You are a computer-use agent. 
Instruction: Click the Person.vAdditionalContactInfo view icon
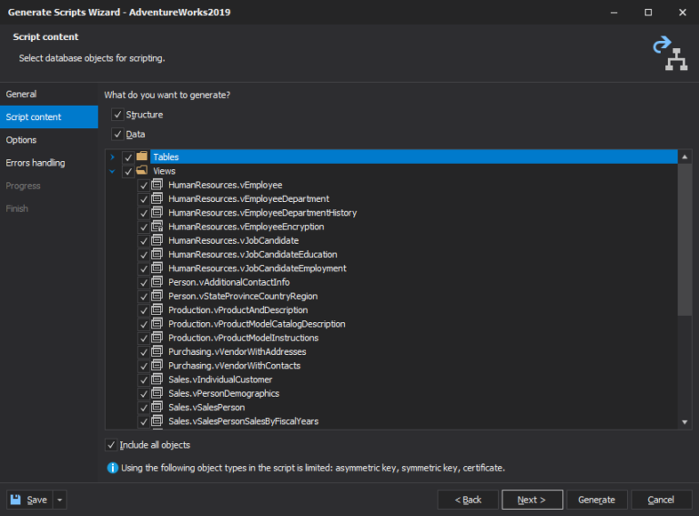coord(157,282)
